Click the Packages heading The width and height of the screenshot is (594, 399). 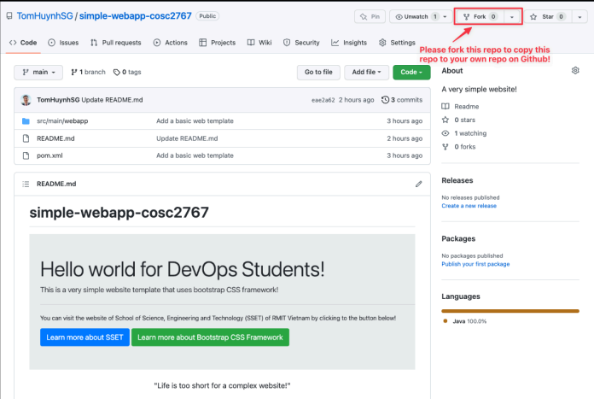click(458, 238)
